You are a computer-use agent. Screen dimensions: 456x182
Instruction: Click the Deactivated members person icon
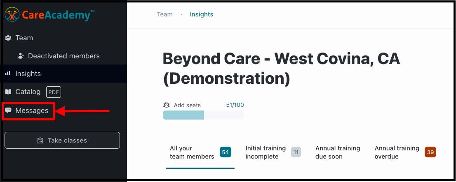21,56
